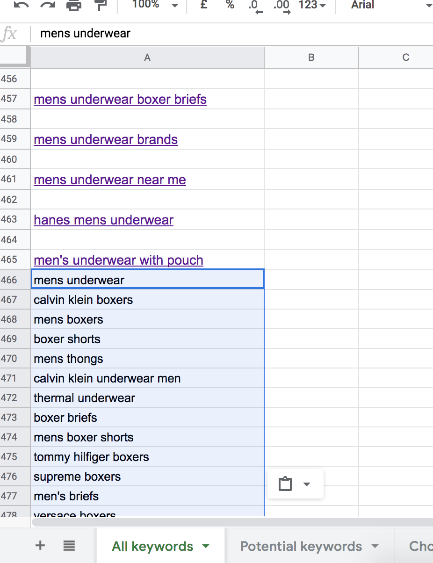This screenshot has height=563, width=433.
Task: Open the 'hanes mens underwear' link
Action: pyautogui.click(x=103, y=220)
